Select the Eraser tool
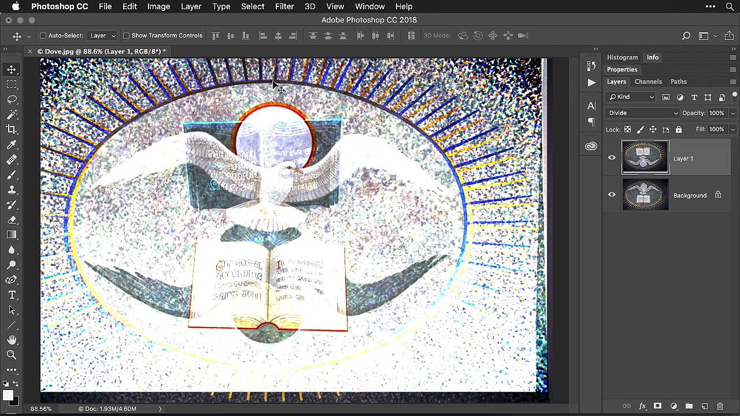The image size is (740, 416). pyautogui.click(x=12, y=220)
